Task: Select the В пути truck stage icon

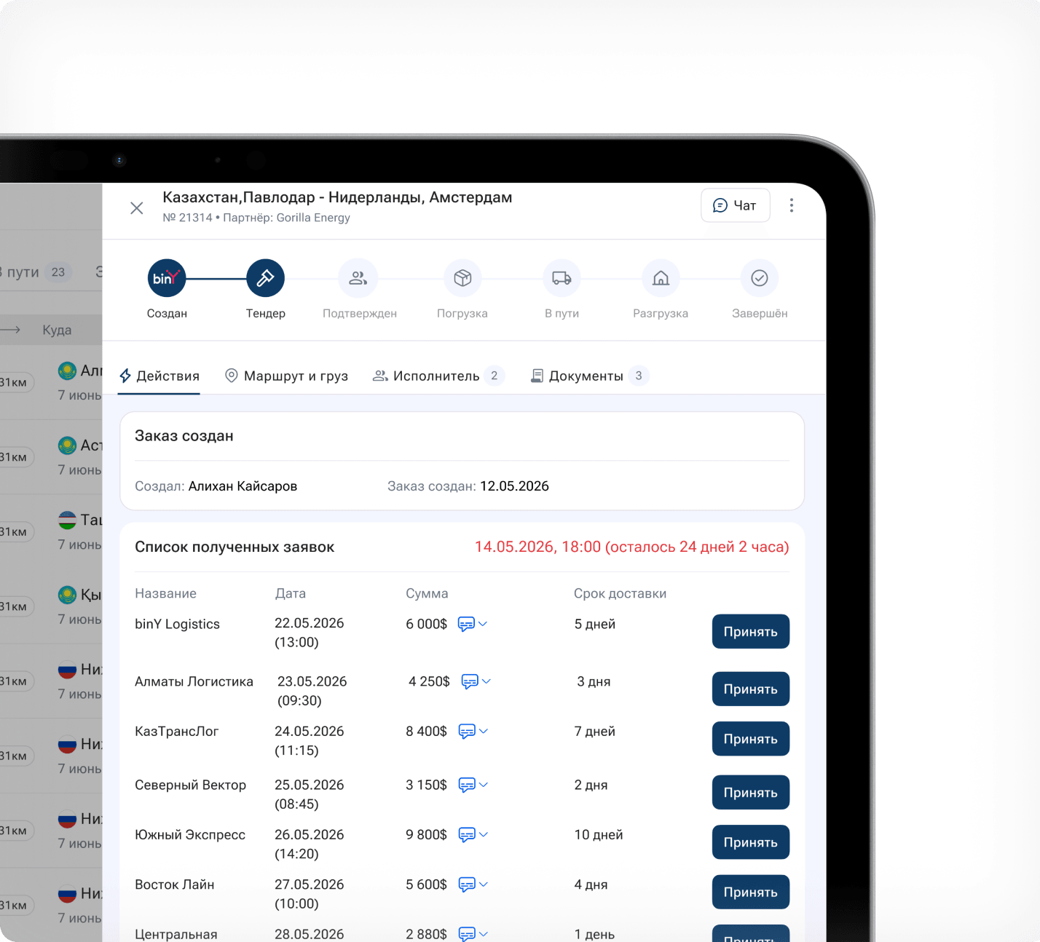Action: pyautogui.click(x=562, y=278)
